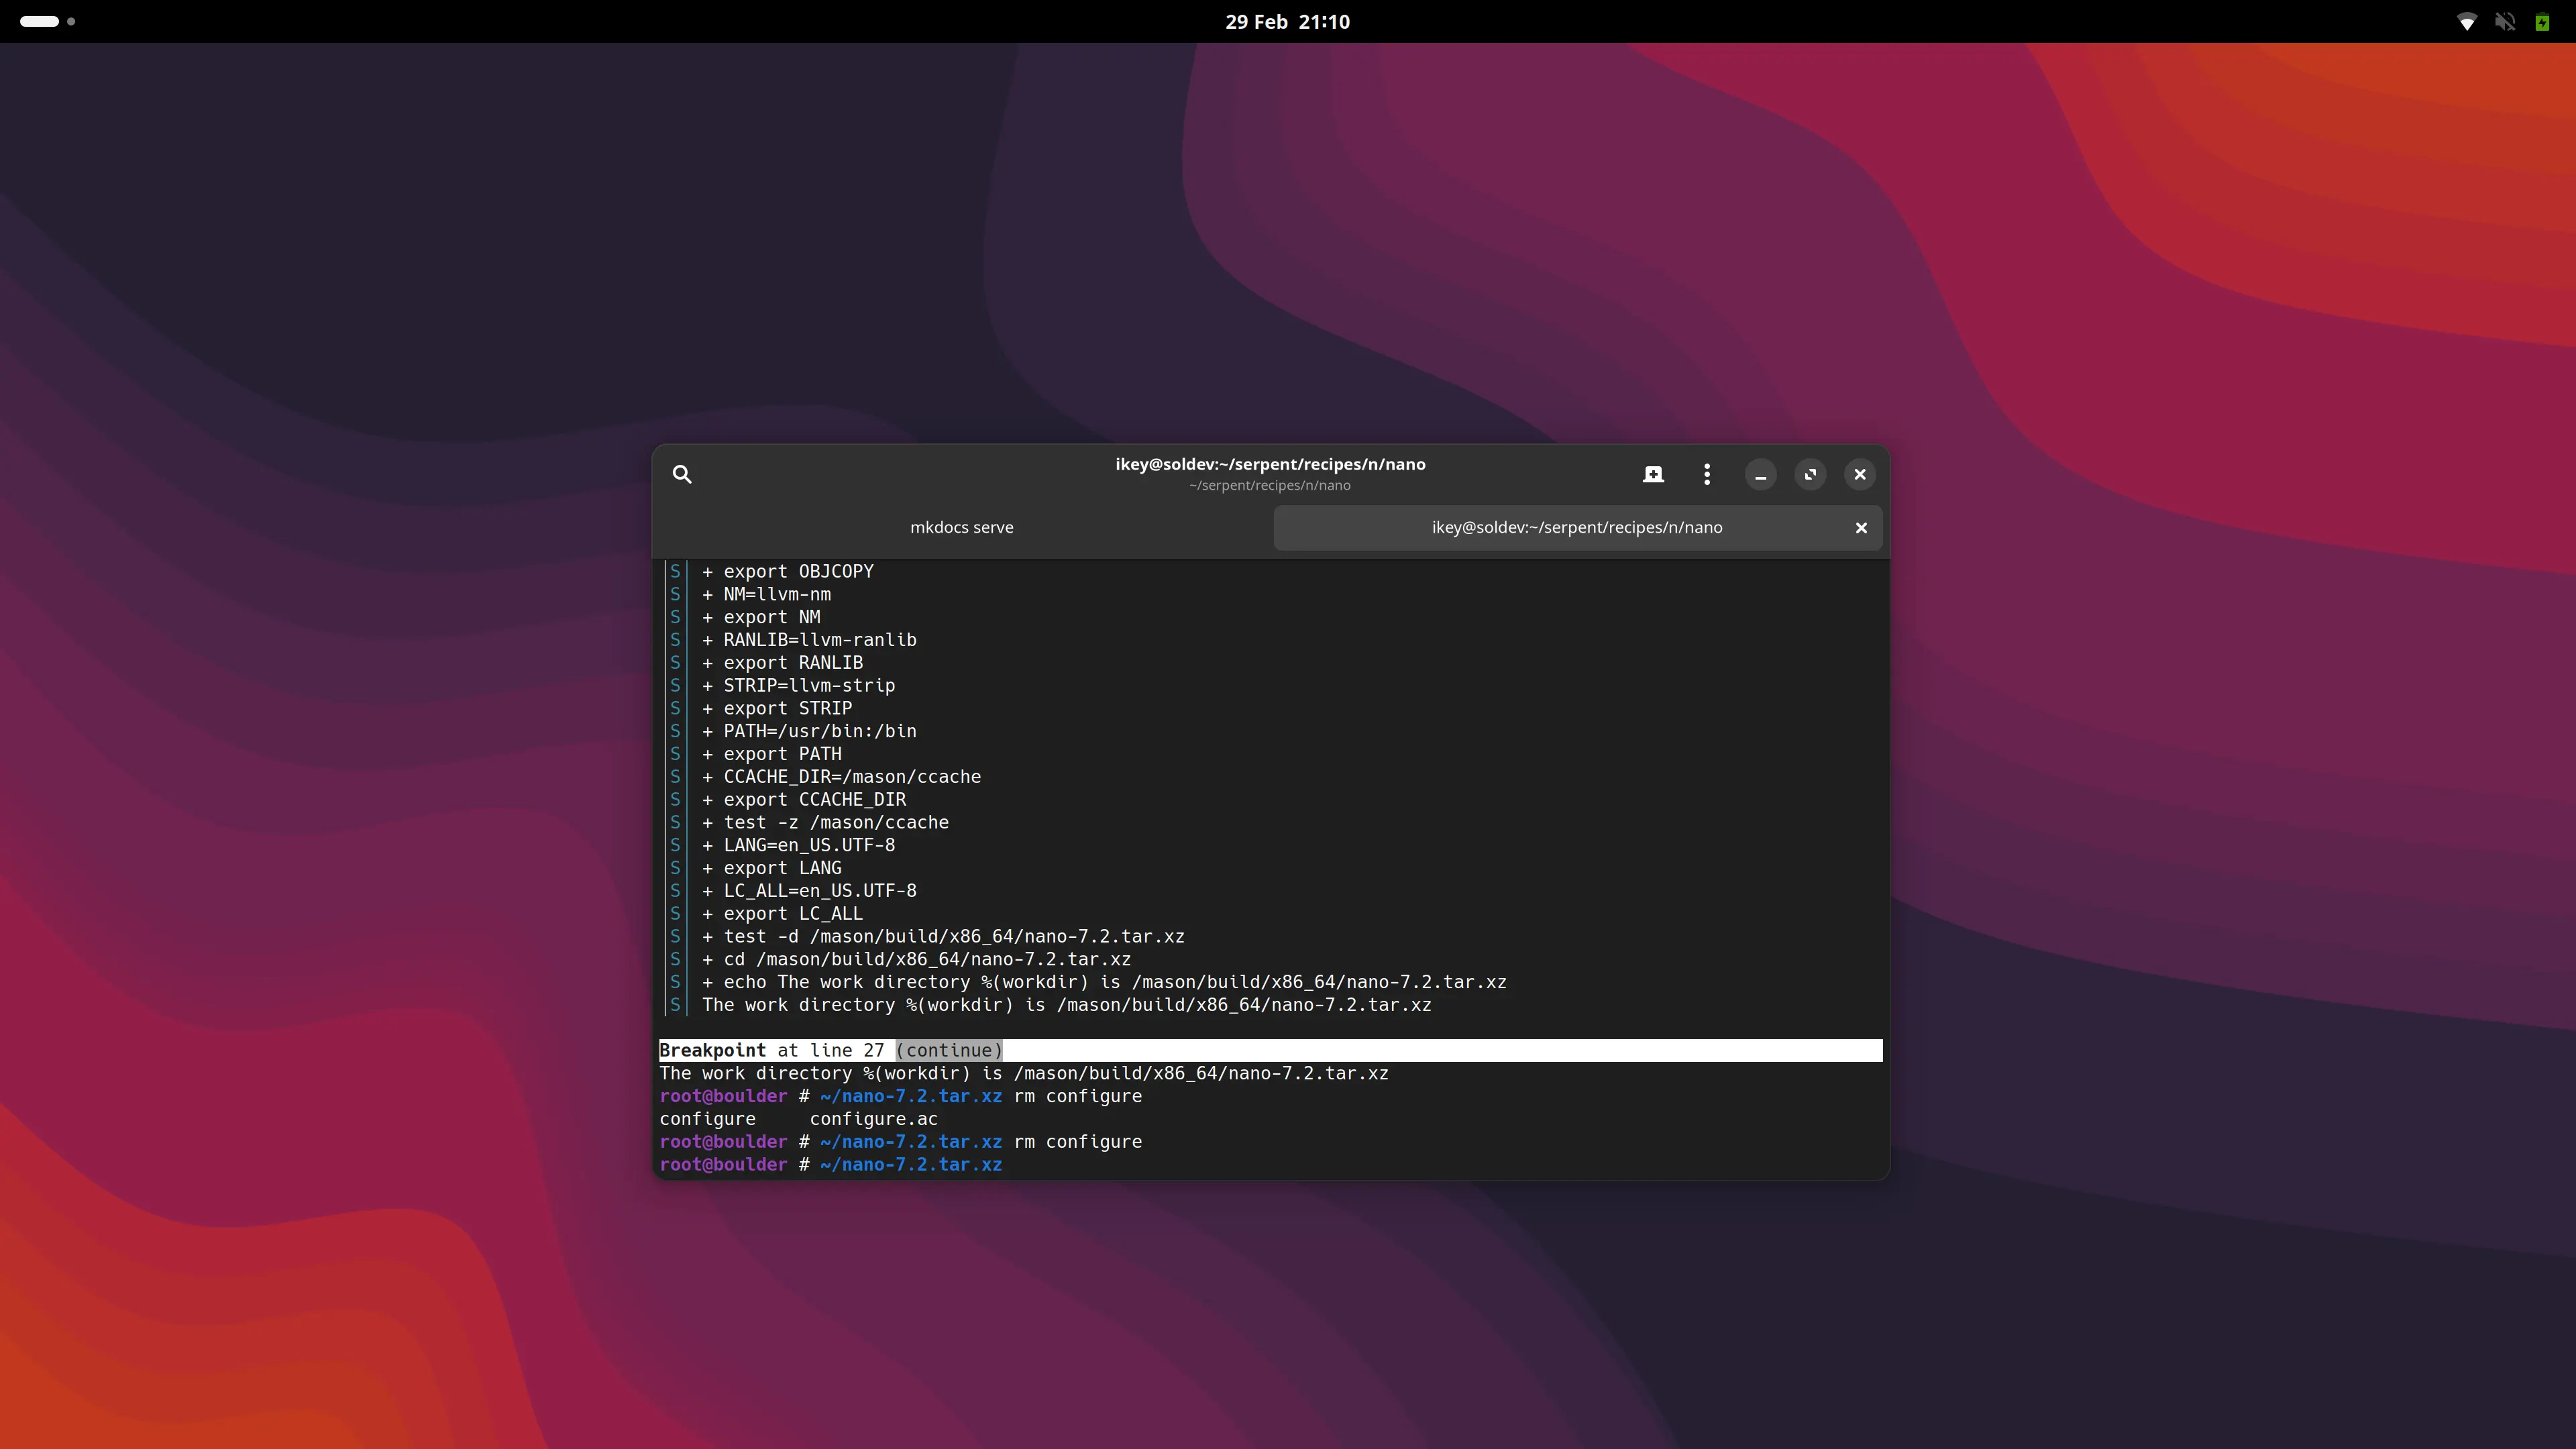The image size is (2576, 1449).
Task: Open the terminal three-dot menu
Action: pyautogui.click(x=1707, y=474)
